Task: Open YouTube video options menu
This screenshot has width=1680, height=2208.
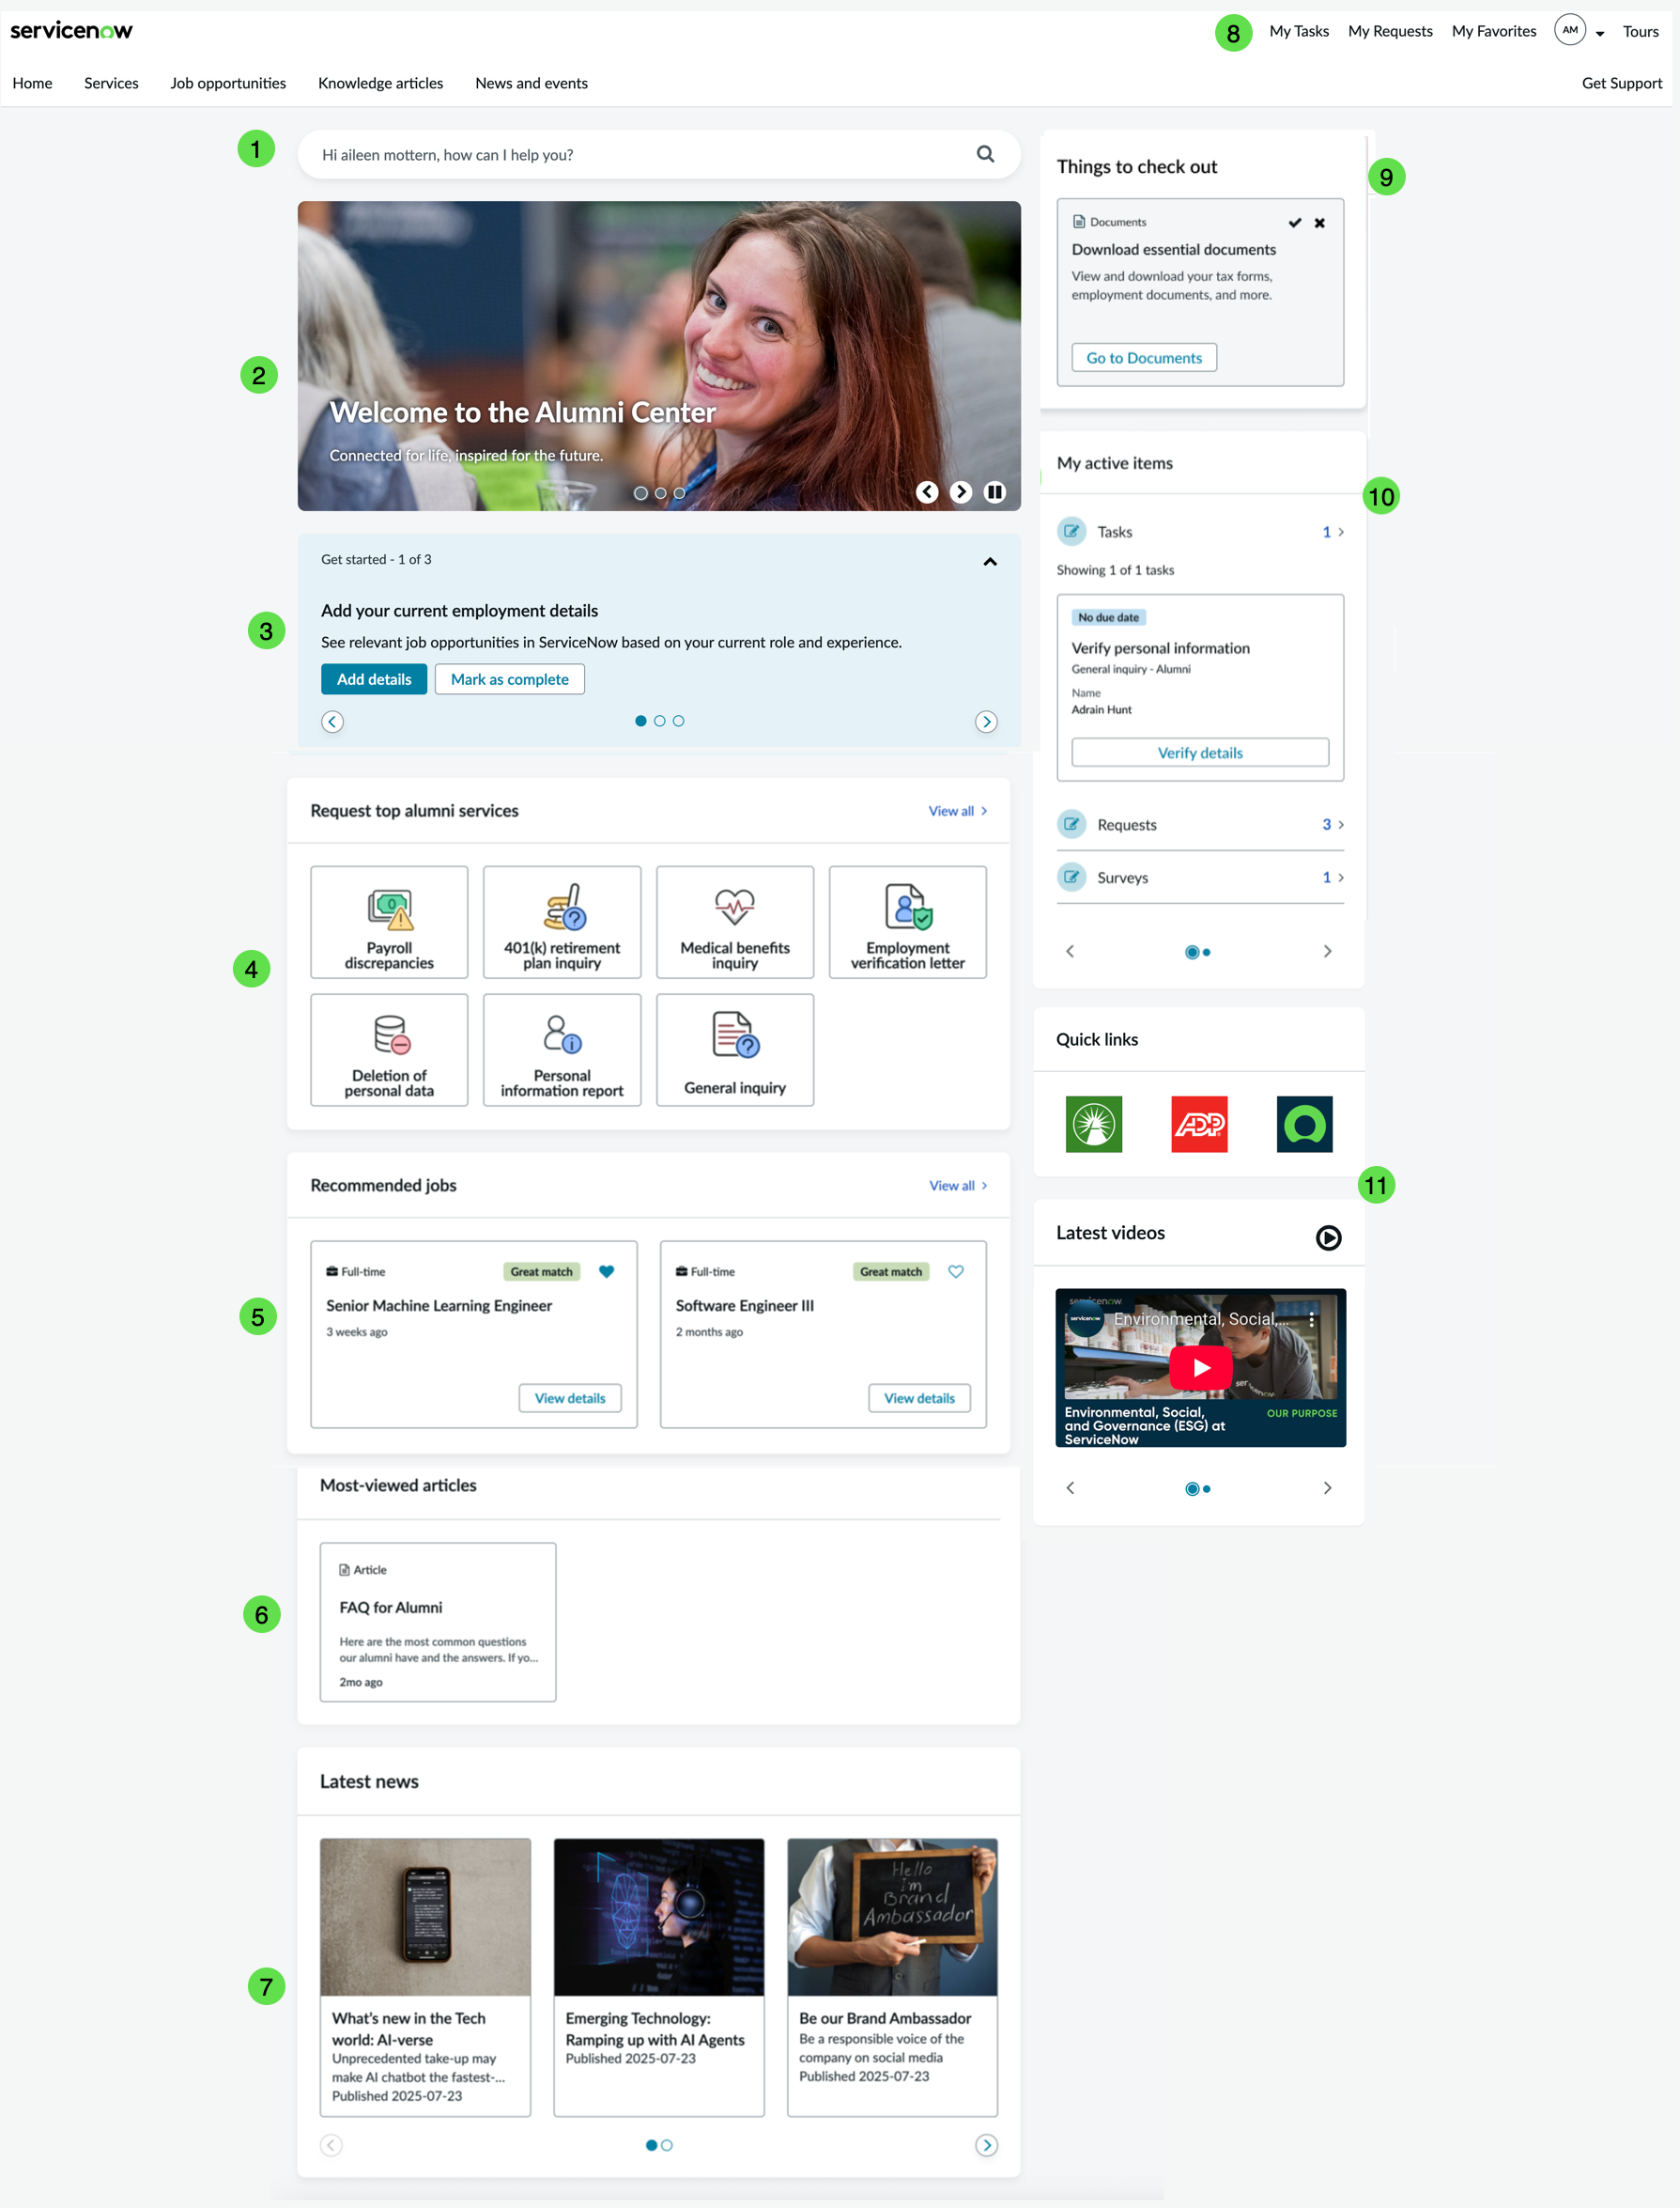Action: [x=1312, y=1319]
